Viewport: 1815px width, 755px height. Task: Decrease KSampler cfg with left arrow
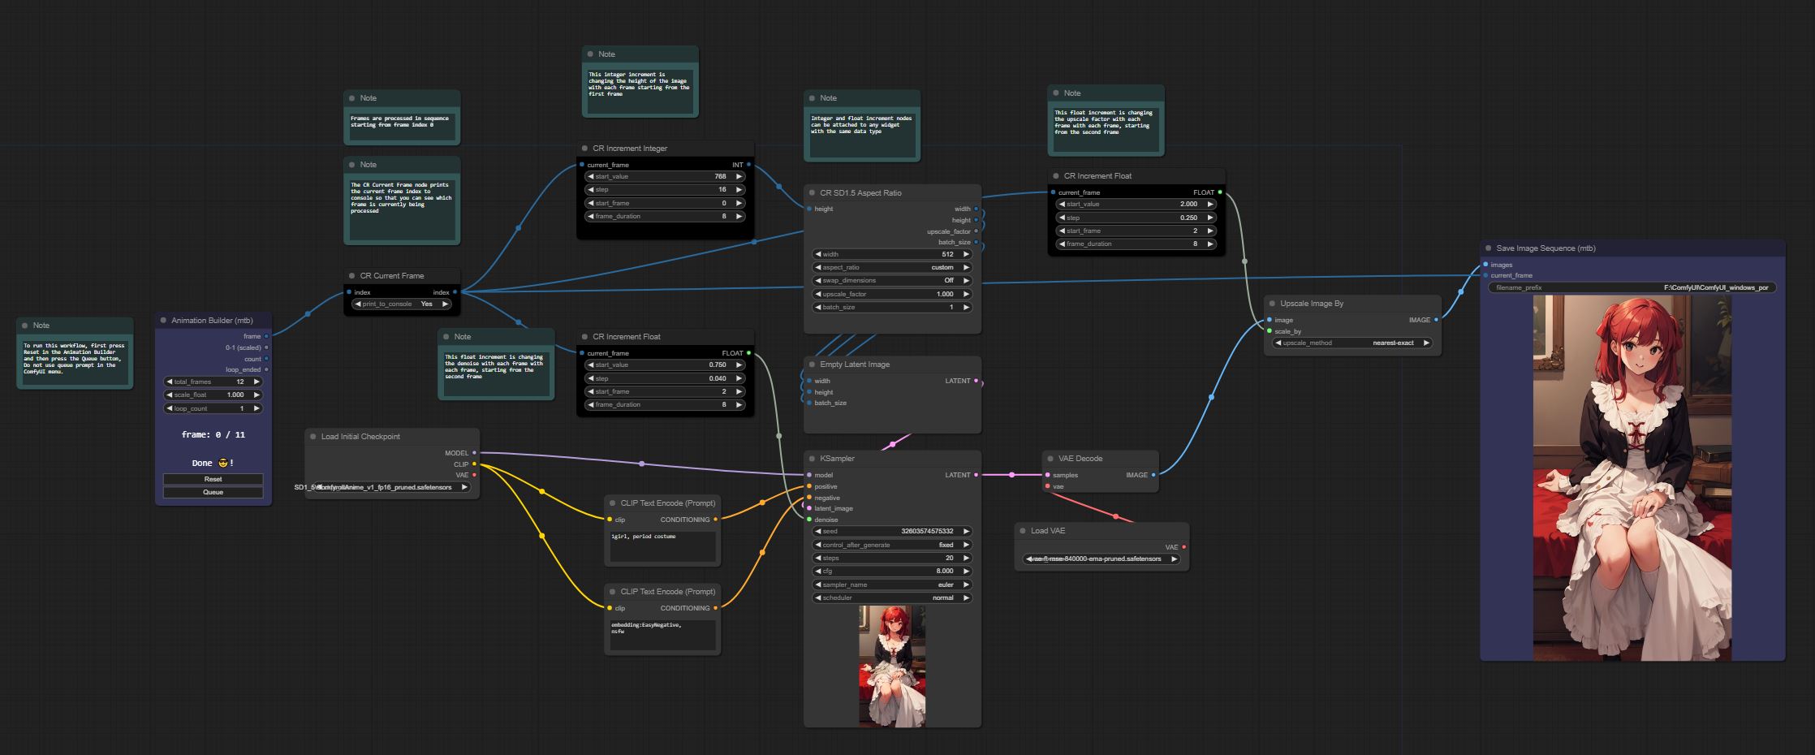pyautogui.click(x=818, y=571)
